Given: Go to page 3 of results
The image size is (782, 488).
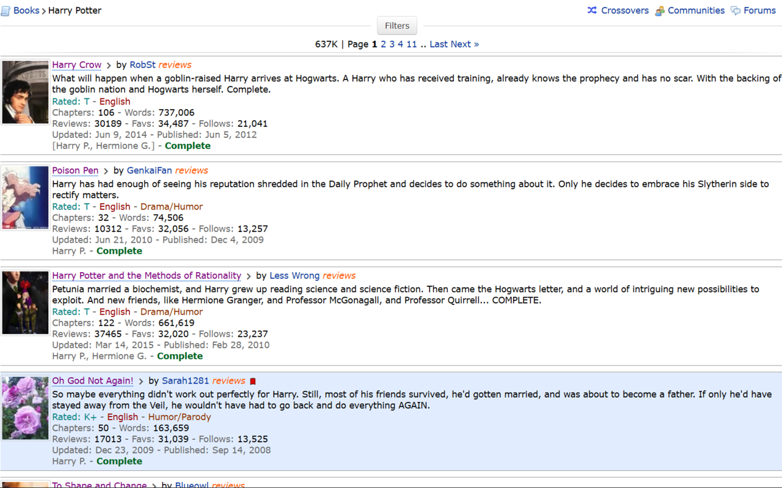Looking at the screenshot, I should coord(392,44).
